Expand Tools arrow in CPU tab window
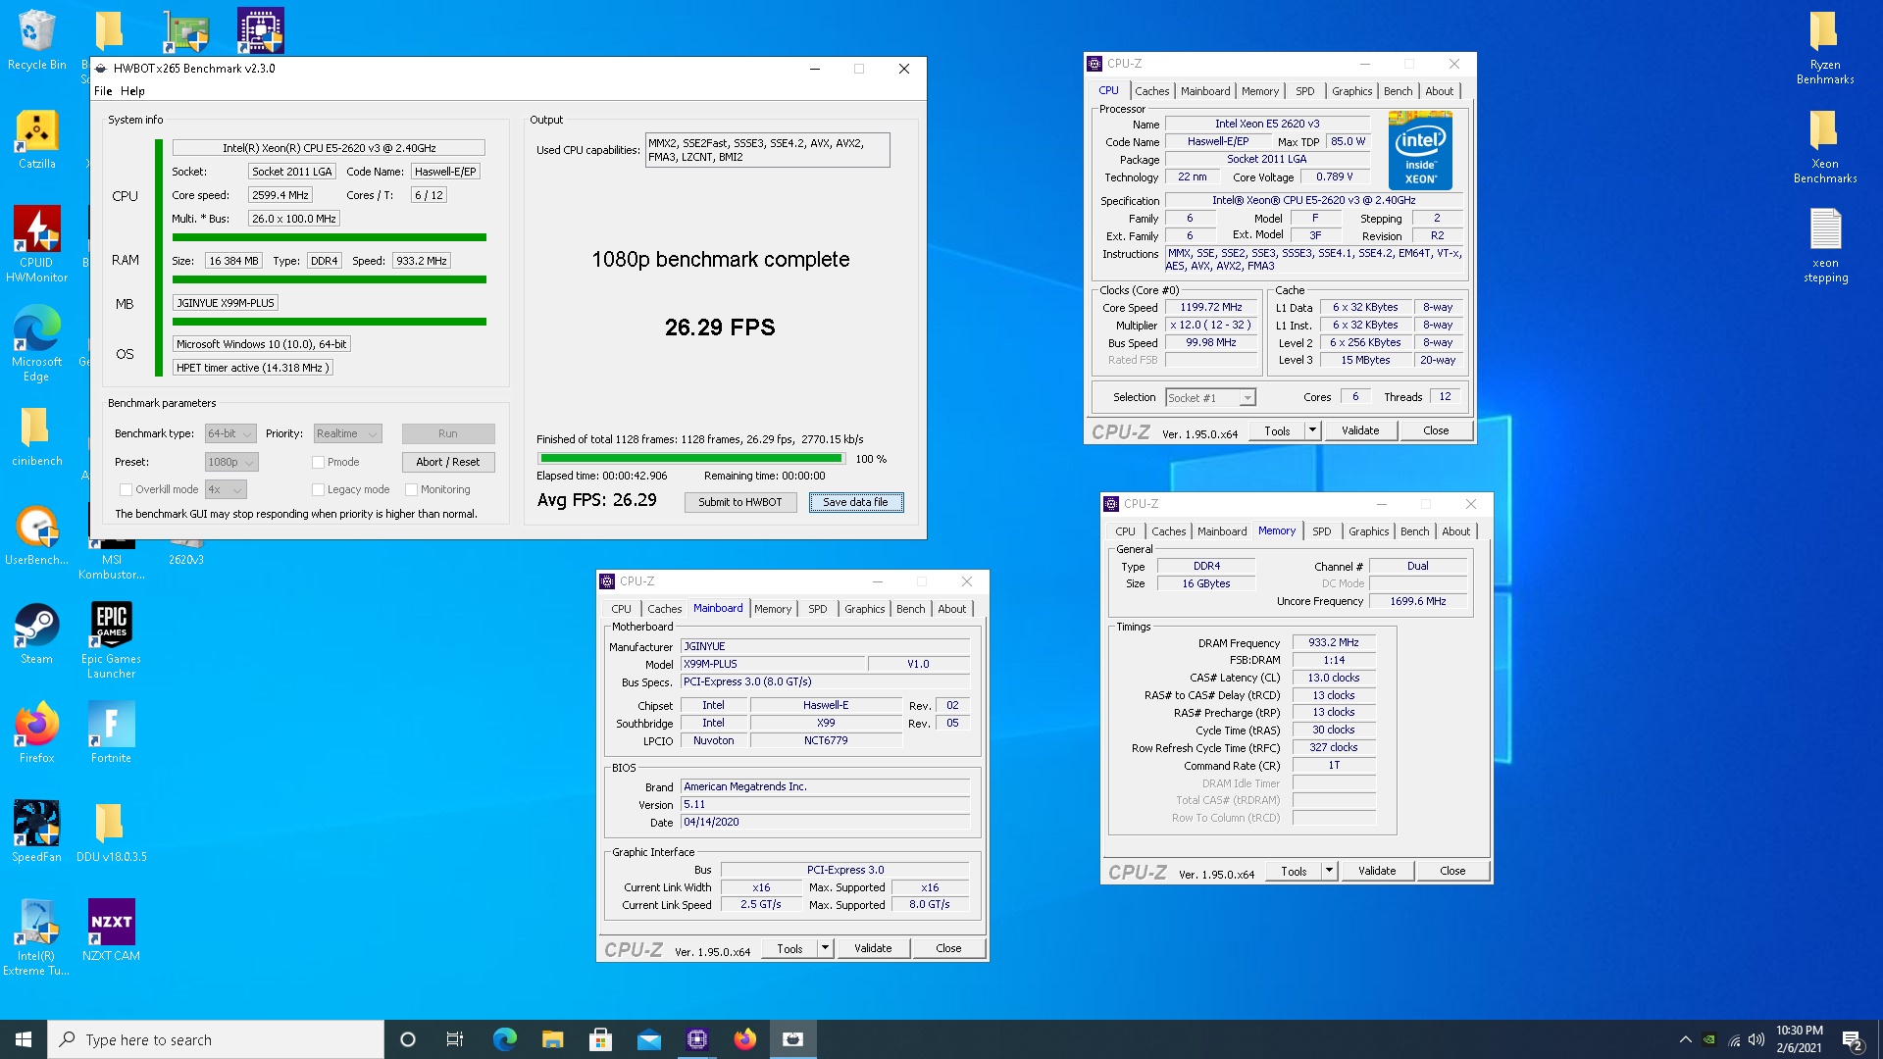1883x1059 pixels. [1312, 430]
